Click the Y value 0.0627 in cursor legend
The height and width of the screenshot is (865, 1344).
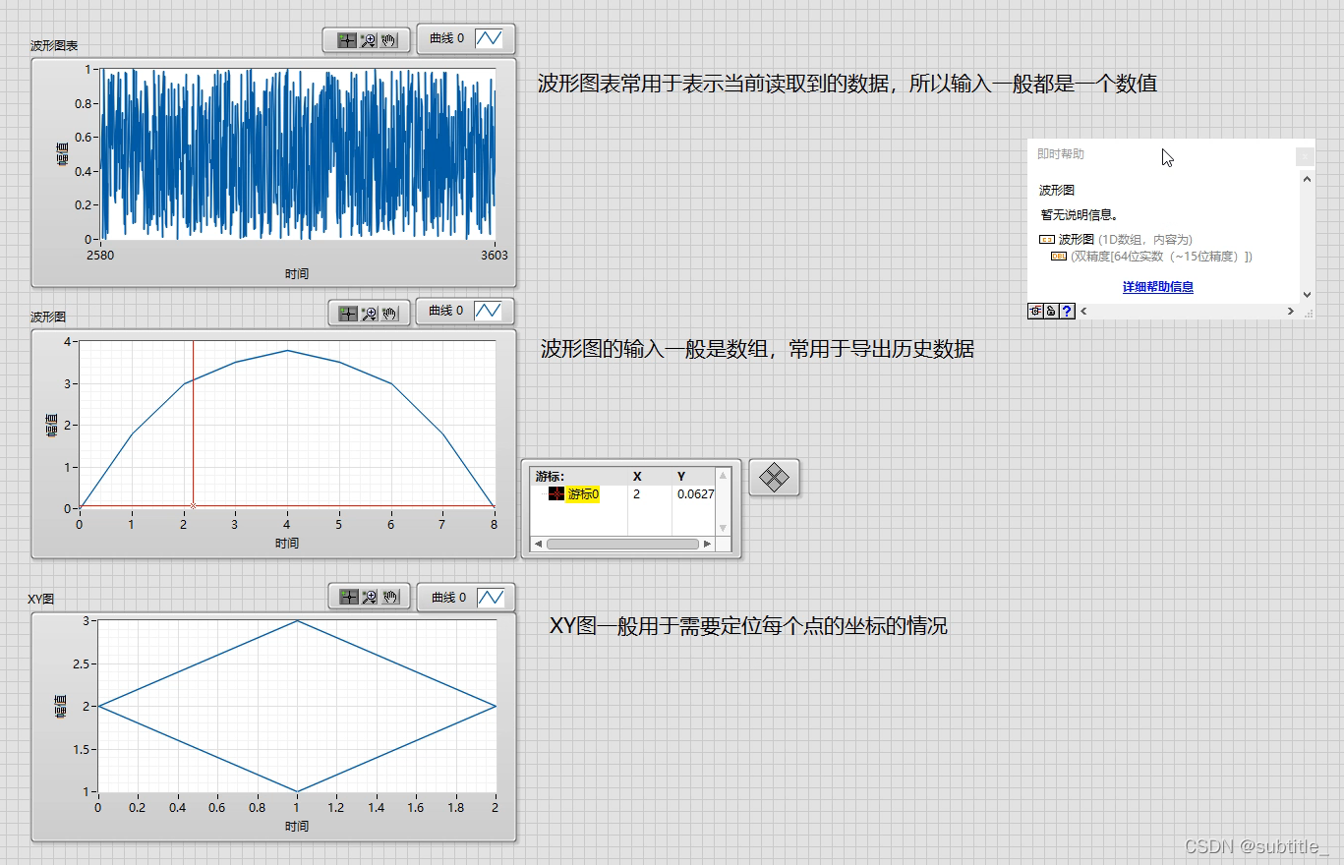tap(695, 494)
